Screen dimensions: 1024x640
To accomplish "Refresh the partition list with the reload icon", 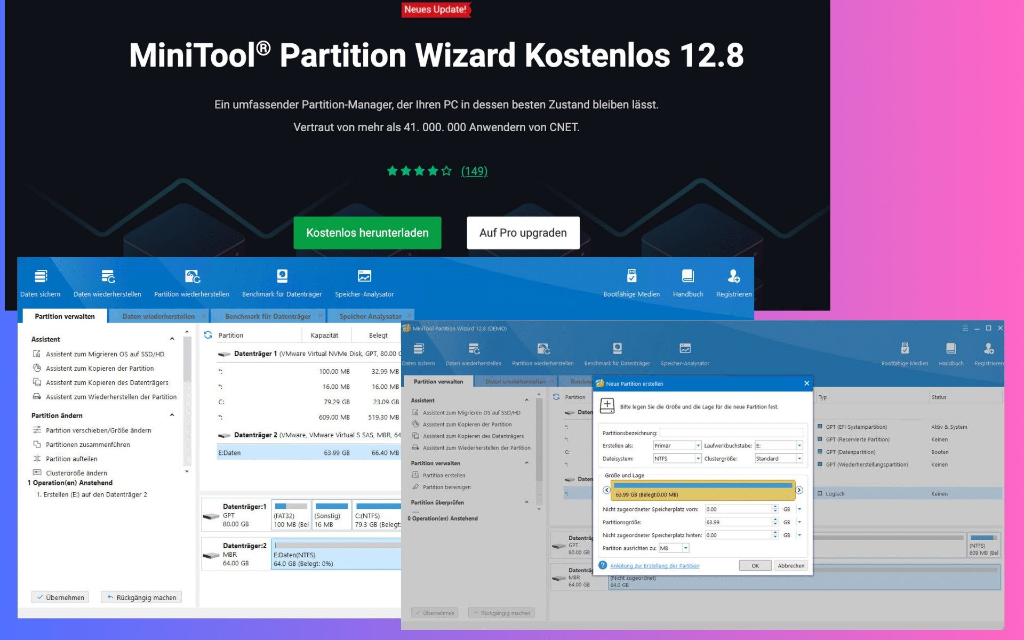I will pos(208,335).
